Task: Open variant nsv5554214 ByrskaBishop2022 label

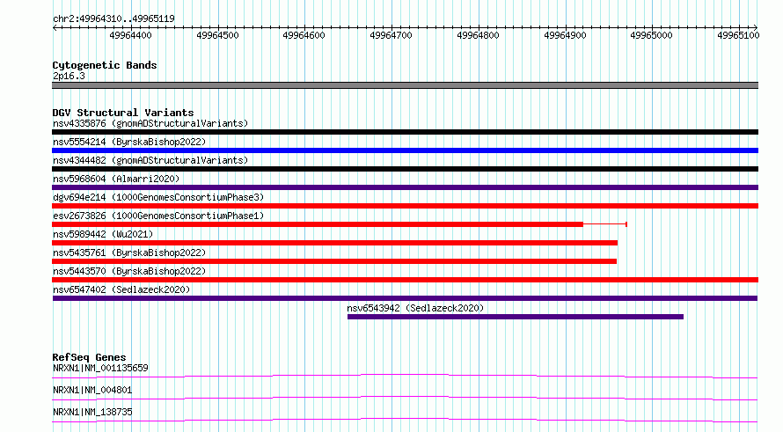Action: [129, 142]
